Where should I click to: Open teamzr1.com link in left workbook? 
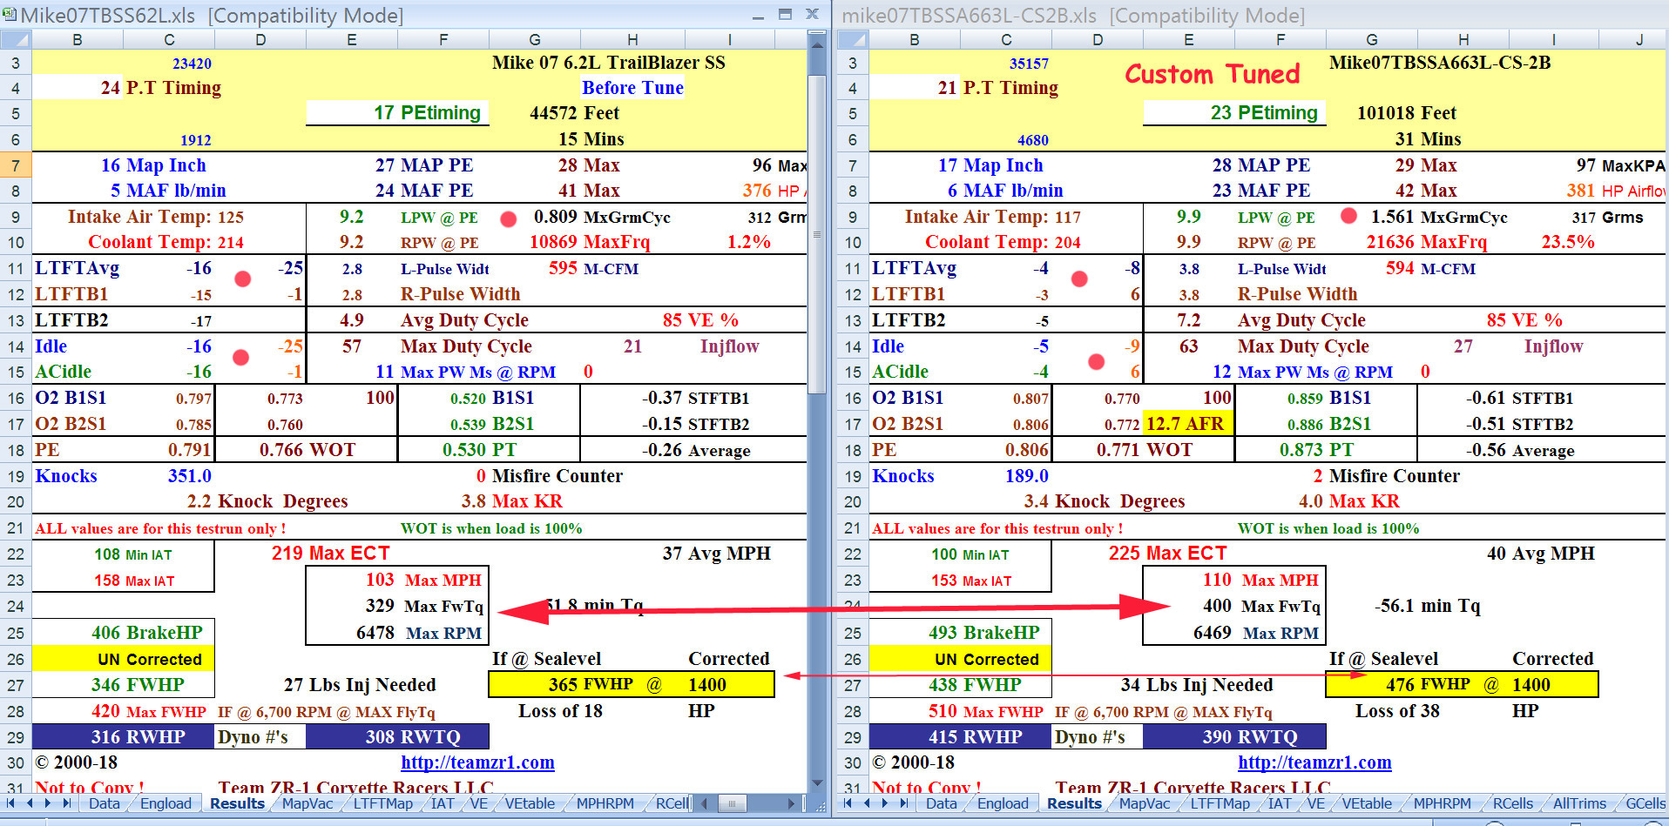click(x=477, y=762)
